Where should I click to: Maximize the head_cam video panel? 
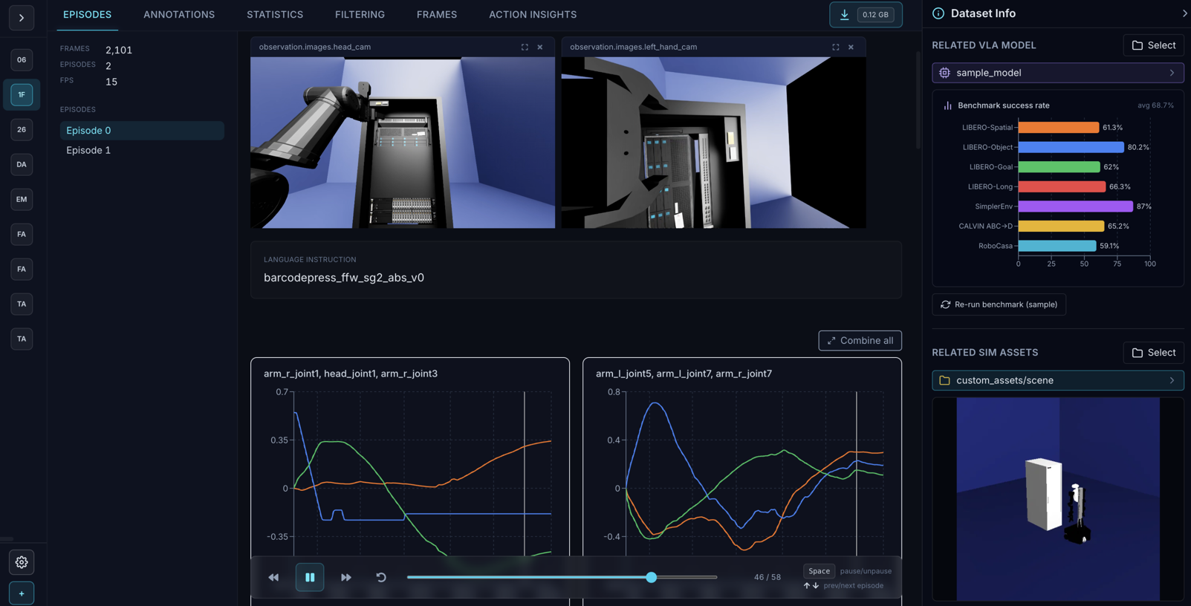pyautogui.click(x=525, y=47)
